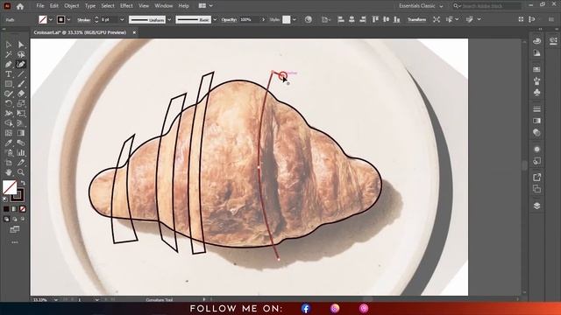Pick the Free Transform tool
561x315 pixels.
point(21,113)
